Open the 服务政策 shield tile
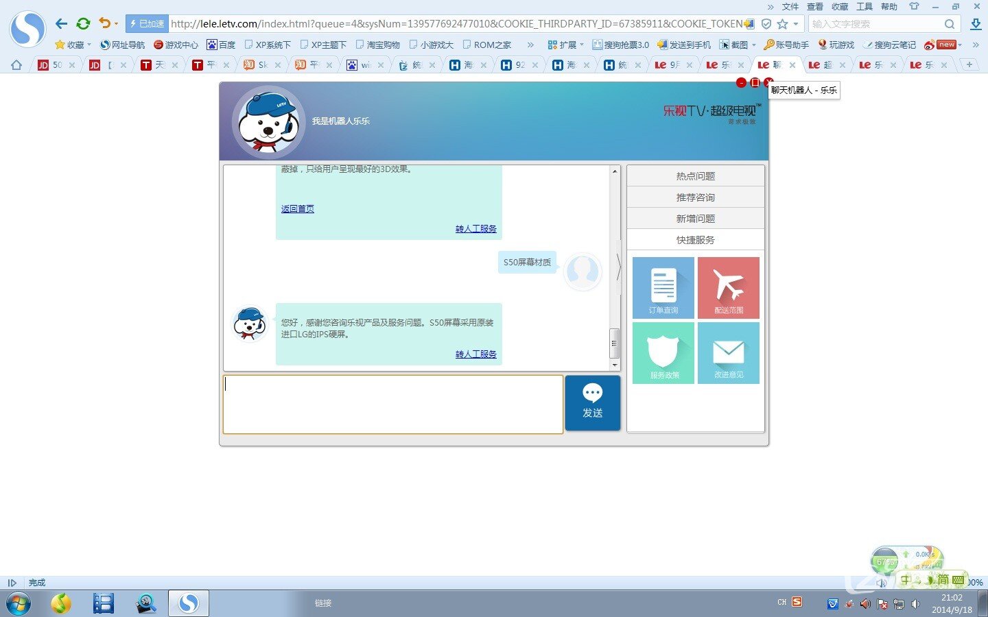This screenshot has height=617, width=988. [x=663, y=352]
